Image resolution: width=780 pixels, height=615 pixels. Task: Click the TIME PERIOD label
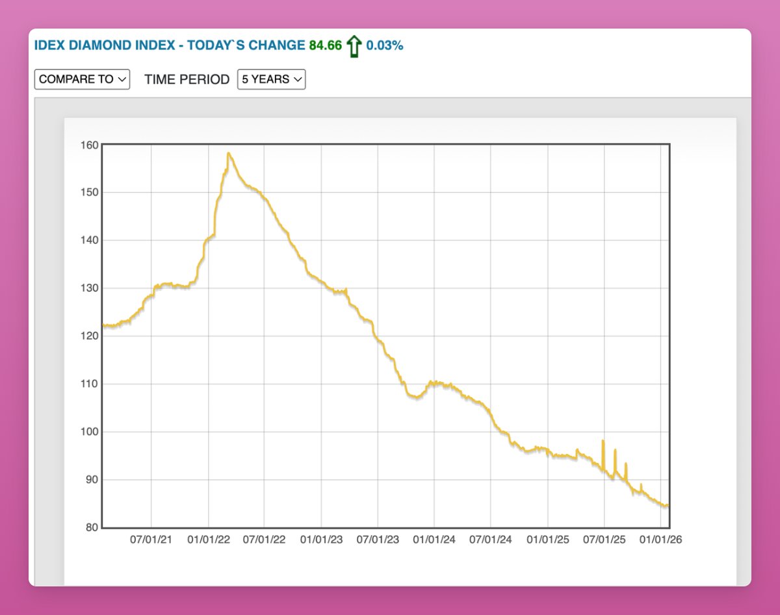[187, 79]
